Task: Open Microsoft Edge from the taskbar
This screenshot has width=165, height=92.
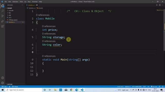Action: (x=77, y=90)
